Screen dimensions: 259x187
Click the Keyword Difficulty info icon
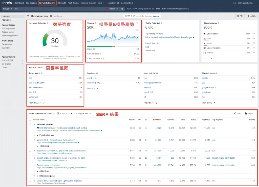tap(47, 23)
